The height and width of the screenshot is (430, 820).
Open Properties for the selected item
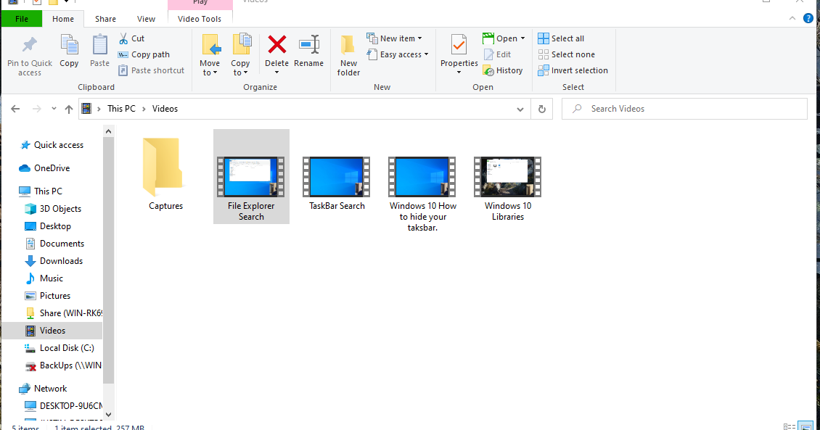pos(459,51)
